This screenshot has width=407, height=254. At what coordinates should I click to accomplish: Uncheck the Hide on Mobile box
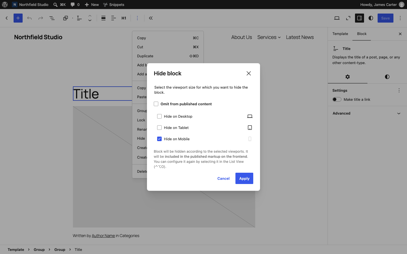click(x=159, y=139)
